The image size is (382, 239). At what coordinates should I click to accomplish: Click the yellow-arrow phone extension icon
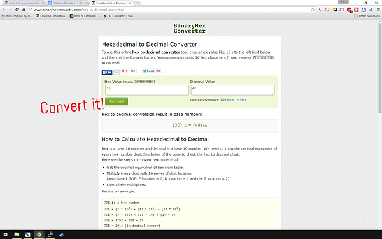335,10
